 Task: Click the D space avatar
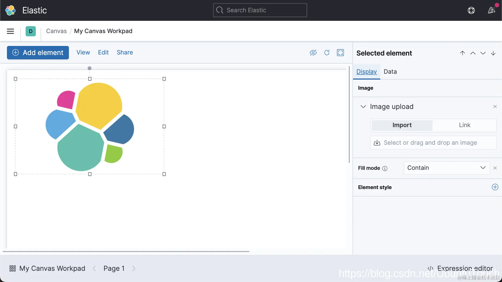pyautogui.click(x=31, y=31)
